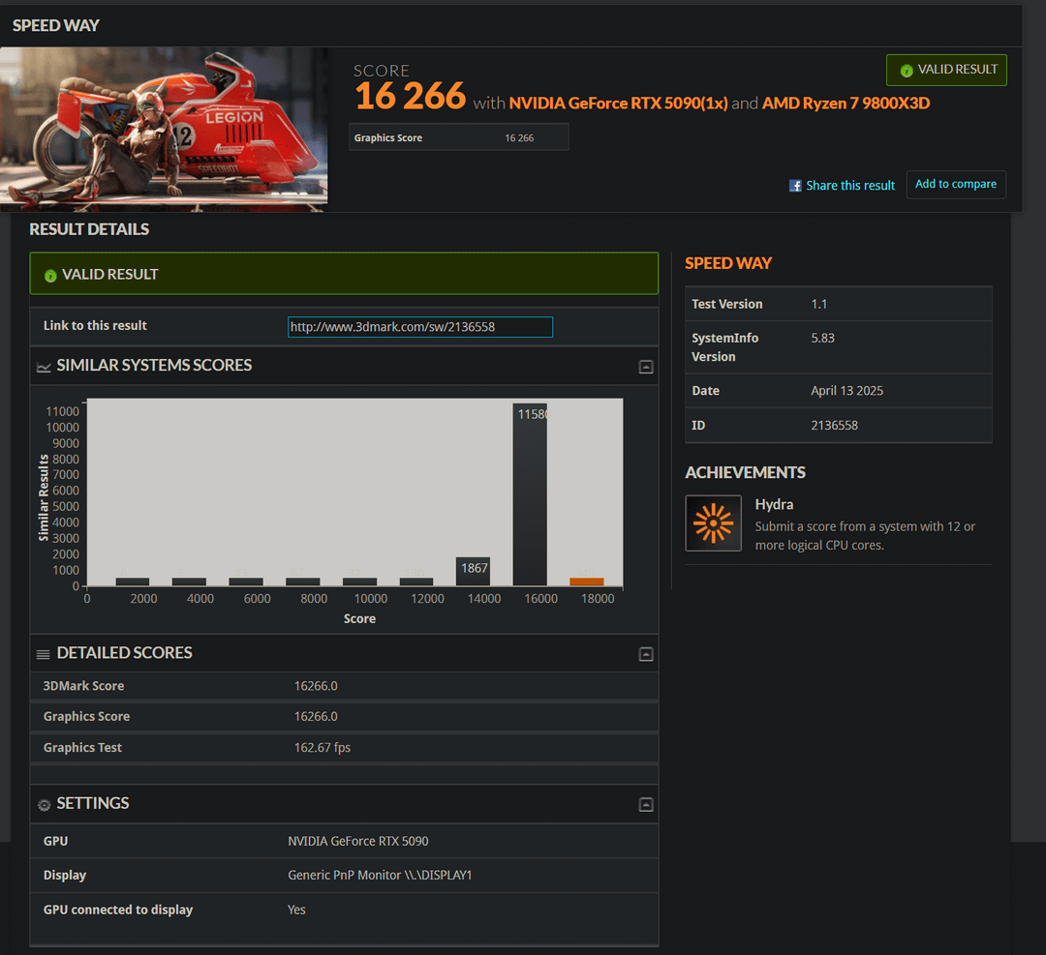Click the ID 2136558 value
Viewport: 1046px width, 955px height.
pyautogui.click(x=834, y=425)
